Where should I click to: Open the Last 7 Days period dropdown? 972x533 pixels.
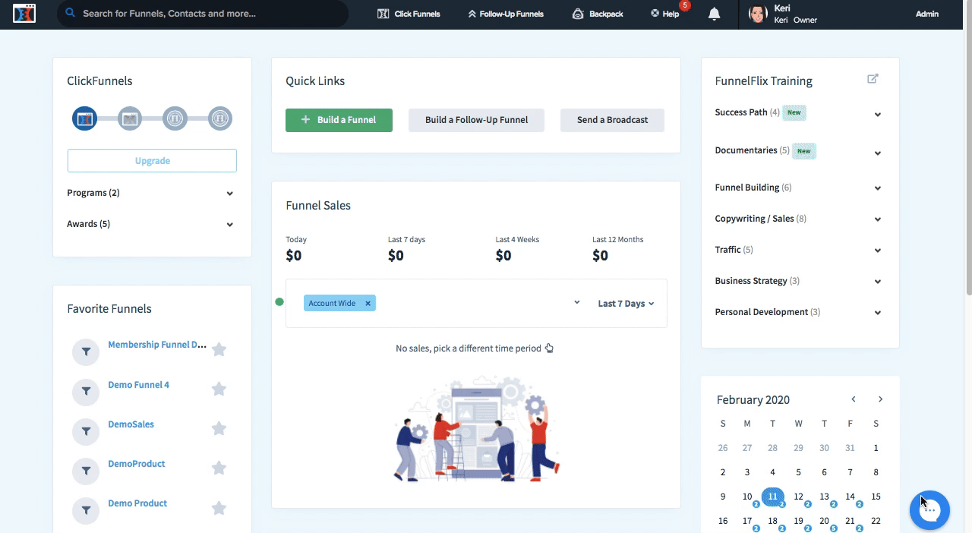point(626,304)
